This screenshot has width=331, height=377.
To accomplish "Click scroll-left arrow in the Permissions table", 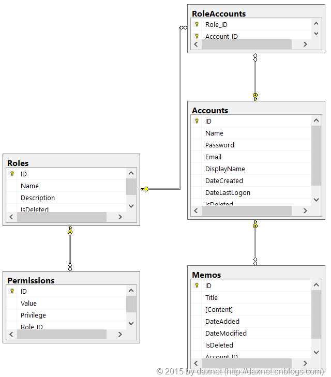I will click(11, 334).
